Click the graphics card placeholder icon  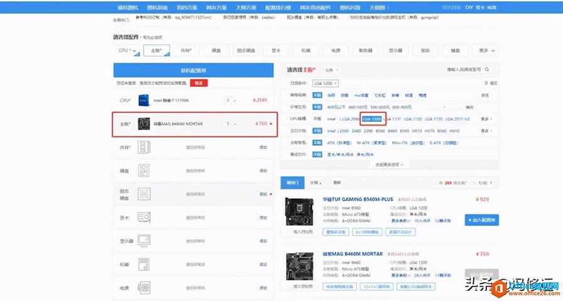tap(144, 217)
